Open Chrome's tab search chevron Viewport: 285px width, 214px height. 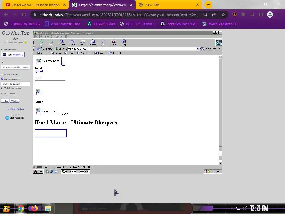[x=240, y=4]
